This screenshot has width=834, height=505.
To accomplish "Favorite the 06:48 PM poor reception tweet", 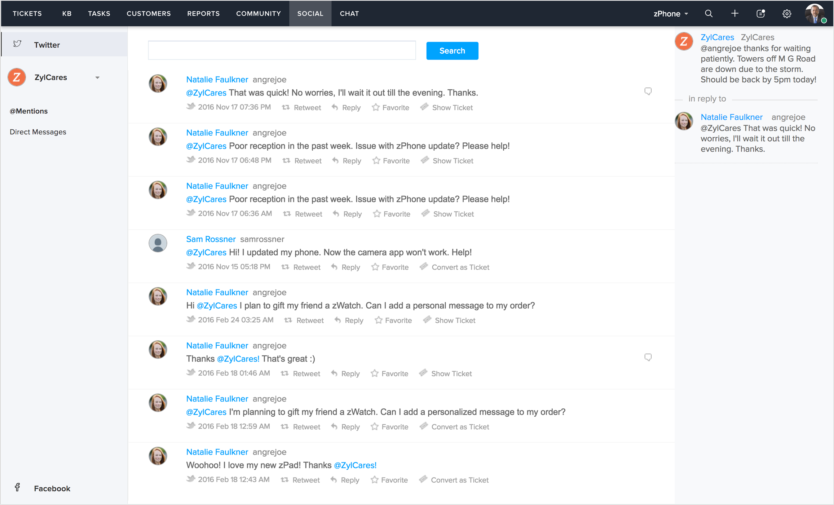I will click(391, 161).
